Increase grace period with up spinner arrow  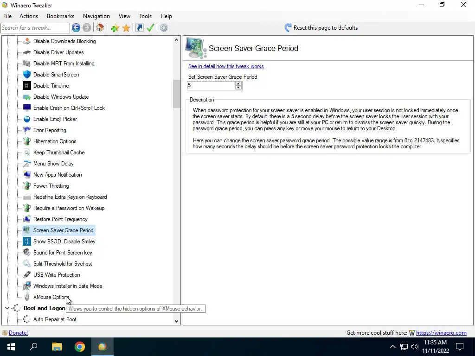point(238,84)
